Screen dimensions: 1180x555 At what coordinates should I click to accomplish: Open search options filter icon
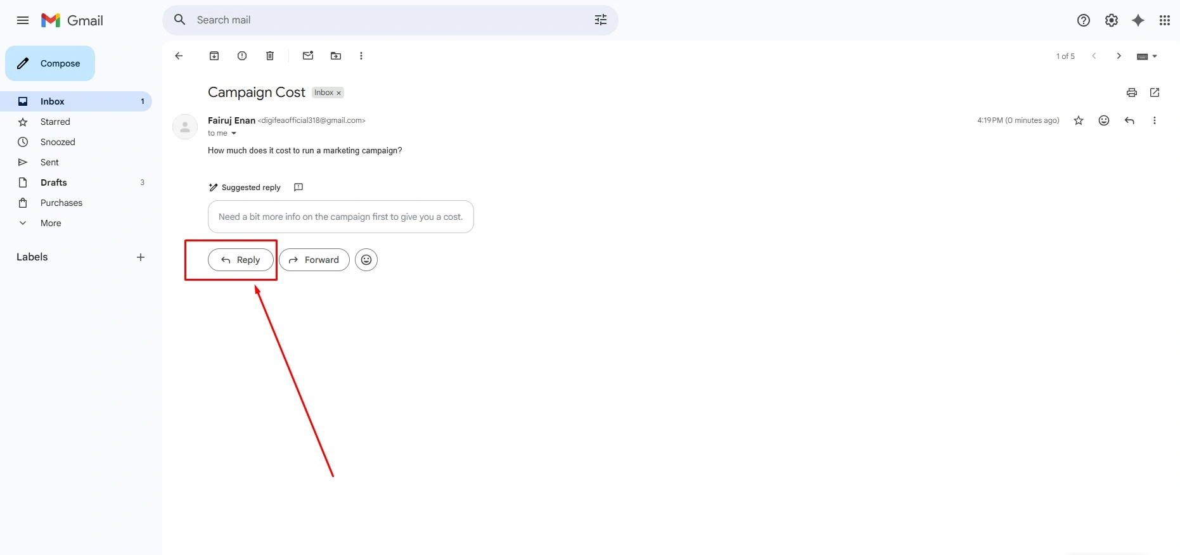[x=600, y=20]
